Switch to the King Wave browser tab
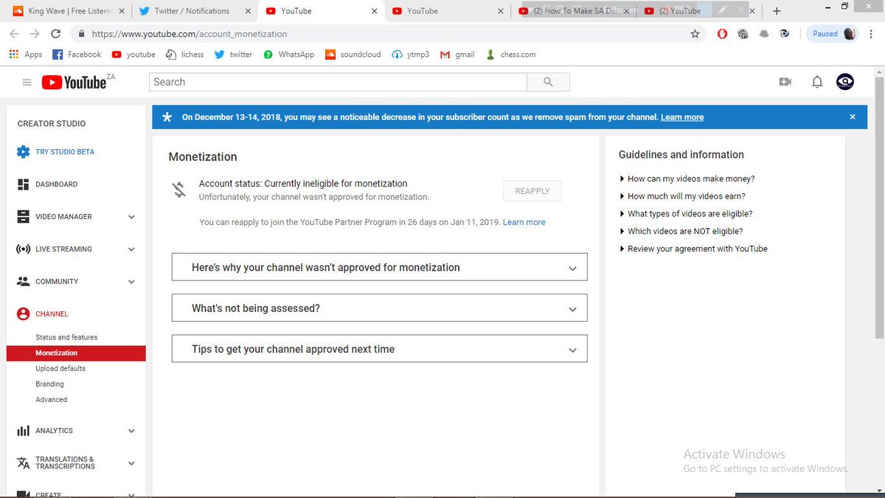Viewport: 885px width, 498px height. click(x=68, y=11)
